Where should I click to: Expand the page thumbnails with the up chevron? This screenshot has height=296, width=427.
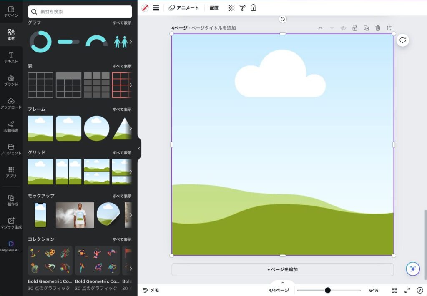click(283, 283)
